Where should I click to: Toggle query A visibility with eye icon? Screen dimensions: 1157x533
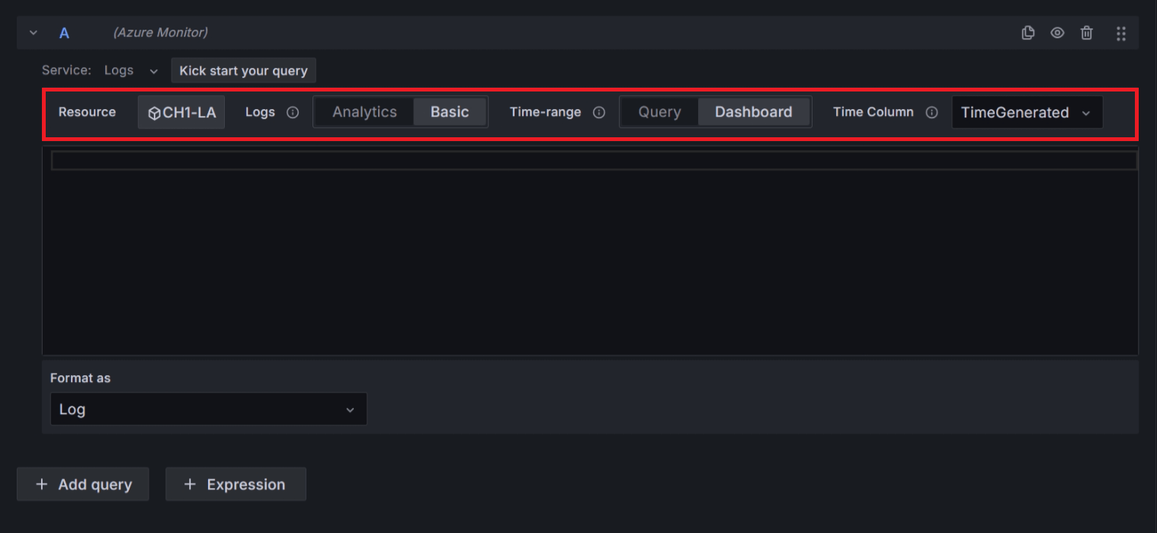[x=1057, y=33]
